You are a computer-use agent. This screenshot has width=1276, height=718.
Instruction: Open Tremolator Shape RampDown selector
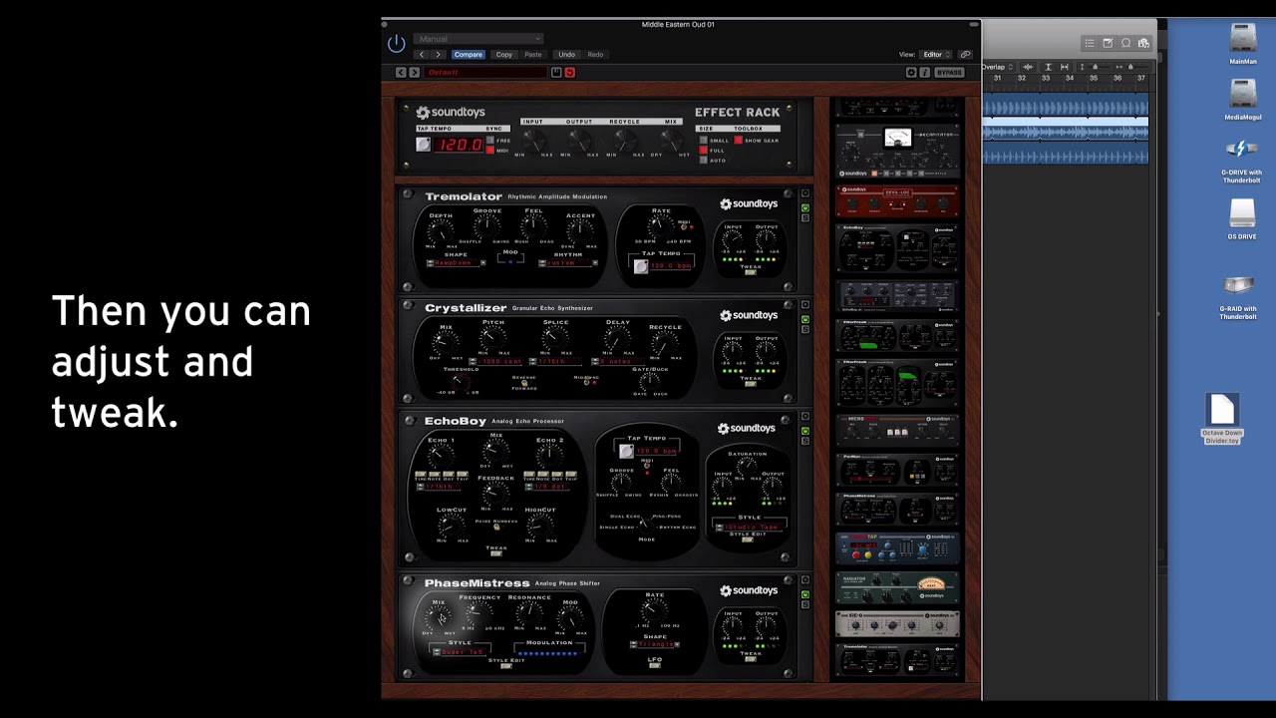point(456,263)
